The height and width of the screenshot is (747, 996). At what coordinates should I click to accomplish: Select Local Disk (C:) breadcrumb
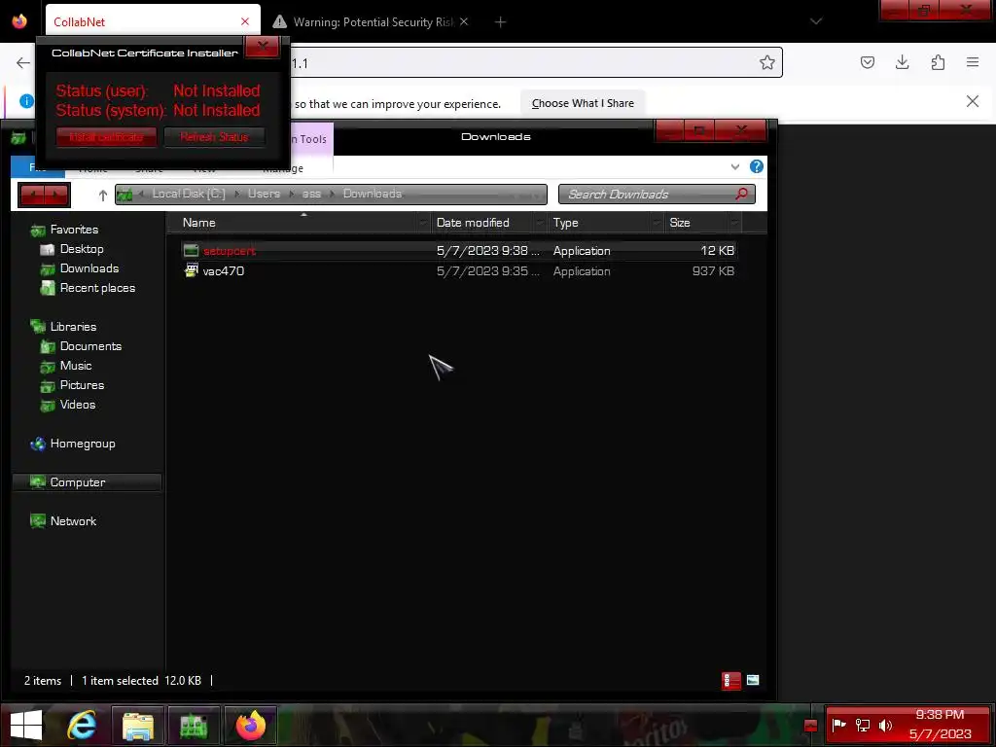(x=189, y=194)
